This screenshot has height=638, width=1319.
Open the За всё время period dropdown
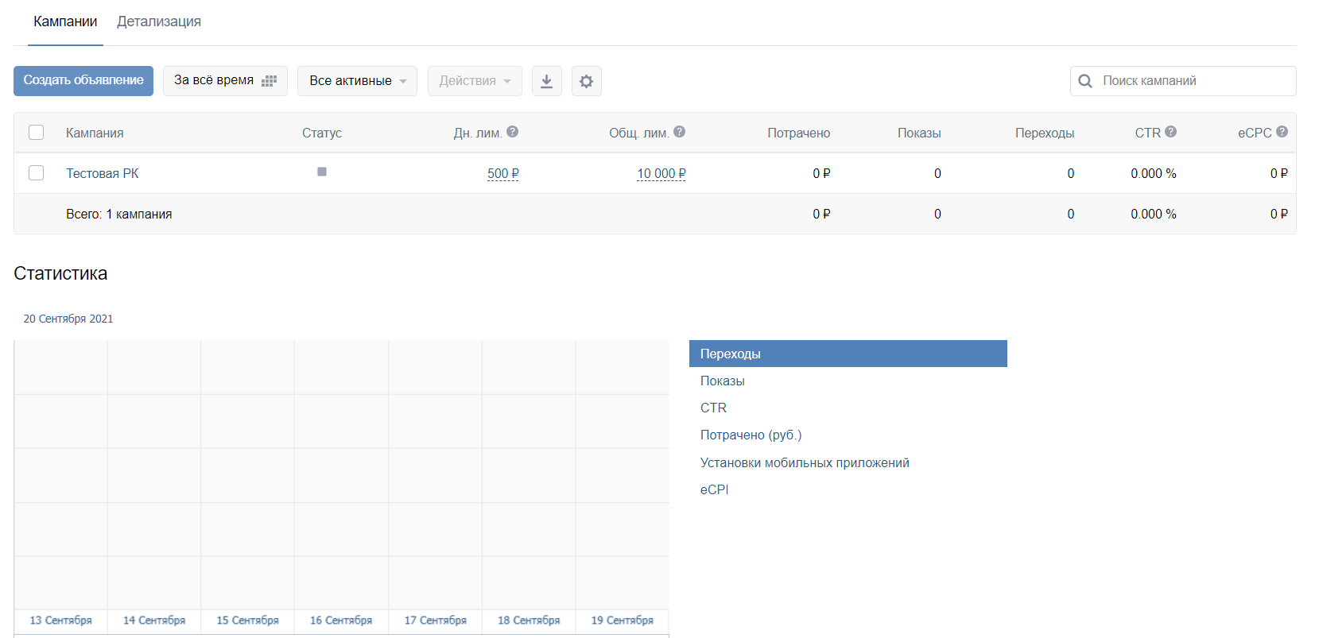click(225, 81)
